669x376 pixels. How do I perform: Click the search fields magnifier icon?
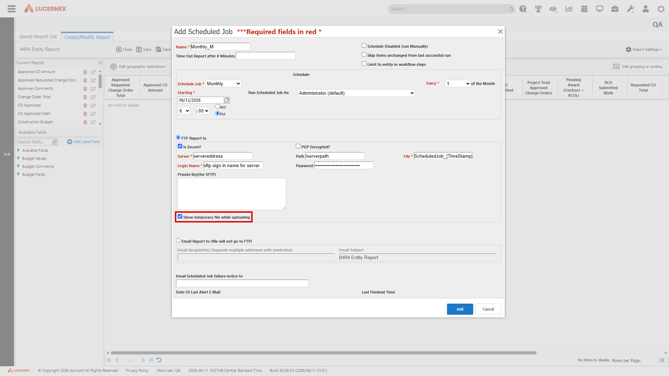55,141
